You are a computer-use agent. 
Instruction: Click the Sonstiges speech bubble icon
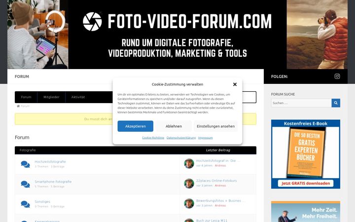[25, 204]
